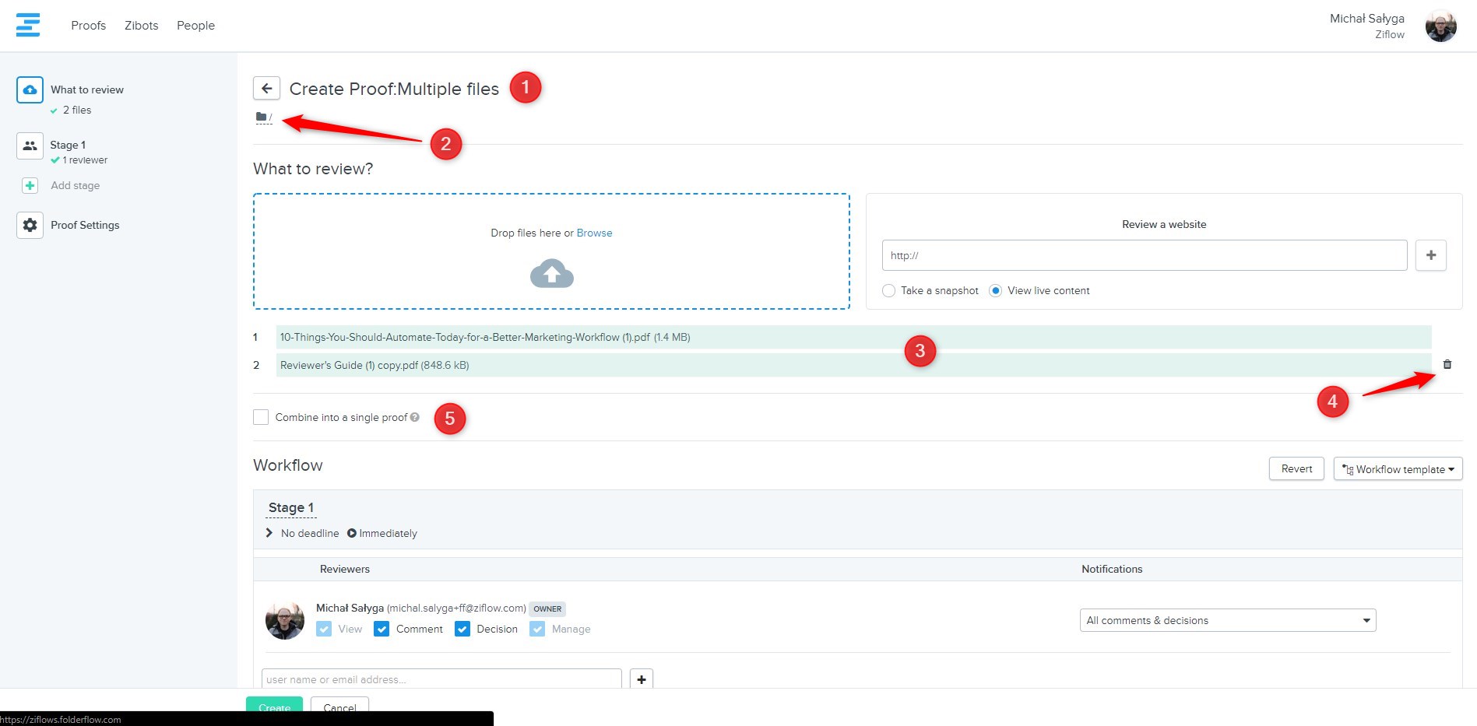
Task: Select the Take a snapshot radio option
Action: coord(888,290)
